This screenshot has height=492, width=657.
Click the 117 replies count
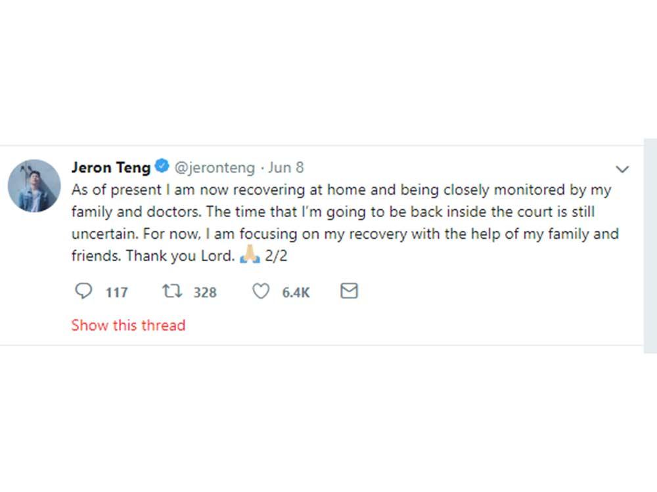(x=116, y=292)
